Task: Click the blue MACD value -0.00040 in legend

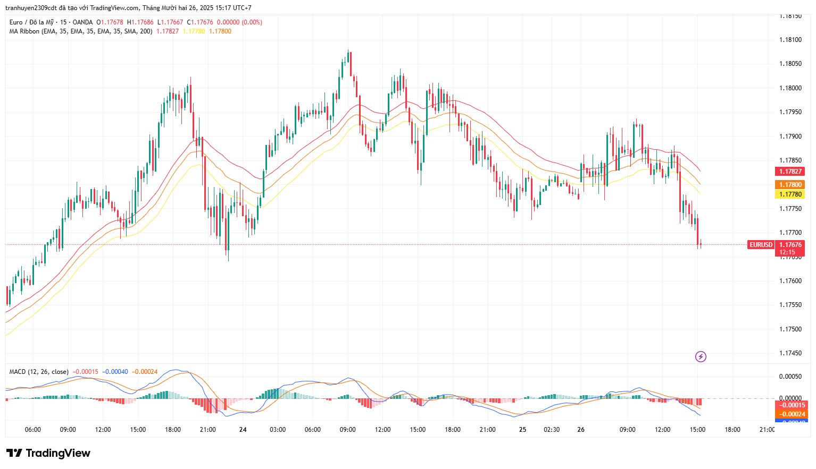Action: pos(115,372)
